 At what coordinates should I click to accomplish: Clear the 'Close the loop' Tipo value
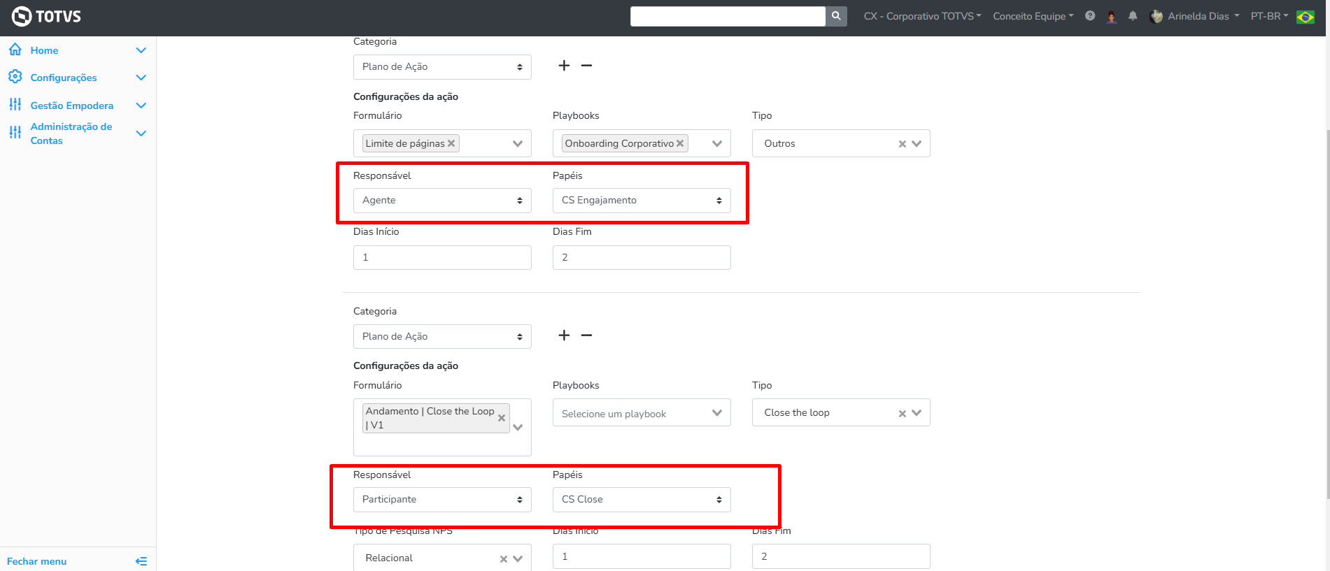[x=903, y=414]
